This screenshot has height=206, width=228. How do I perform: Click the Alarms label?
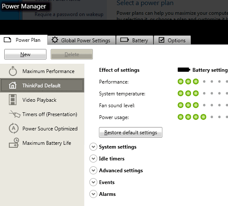click(x=107, y=194)
